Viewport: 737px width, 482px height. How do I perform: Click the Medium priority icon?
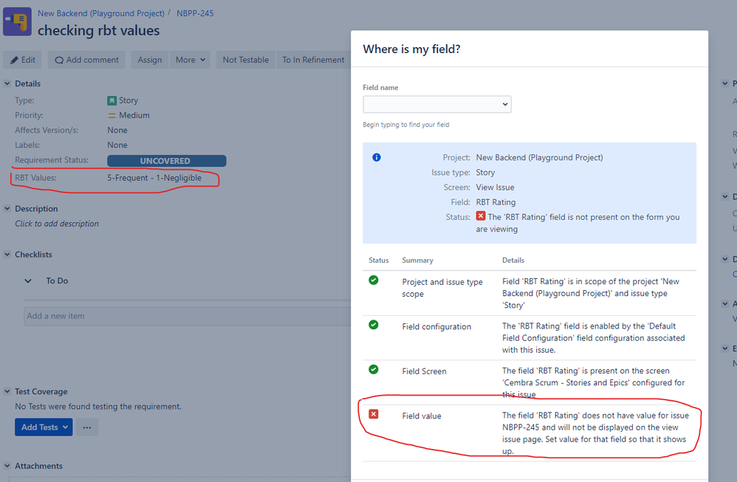coord(112,116)
